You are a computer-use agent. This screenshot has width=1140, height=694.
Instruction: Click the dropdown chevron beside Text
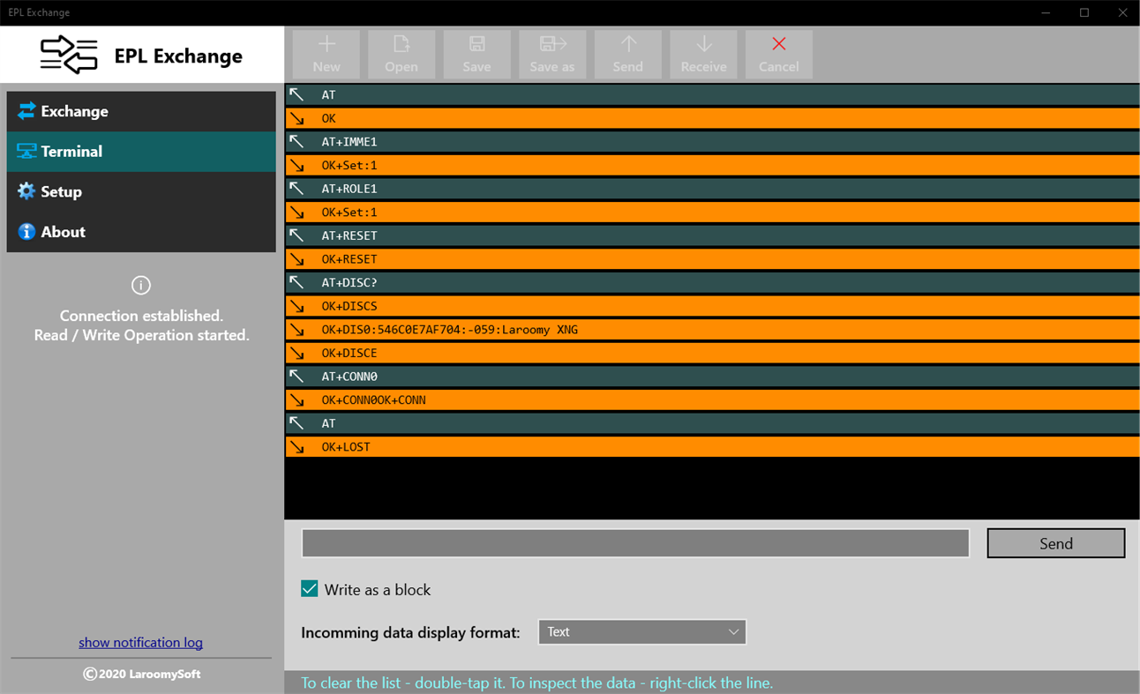[733, 631]
